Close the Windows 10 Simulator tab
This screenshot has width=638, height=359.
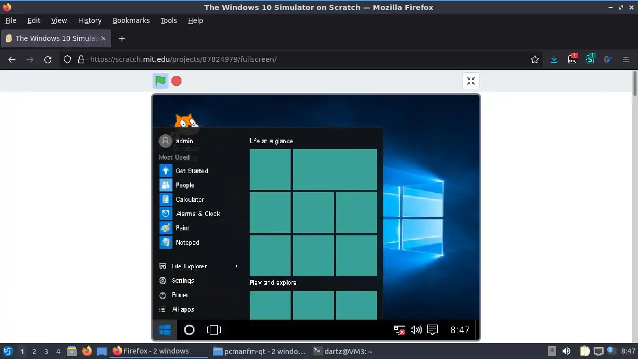point(104,38)
